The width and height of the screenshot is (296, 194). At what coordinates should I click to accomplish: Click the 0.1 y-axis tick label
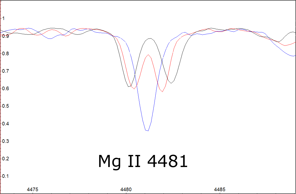pos(5,176)
